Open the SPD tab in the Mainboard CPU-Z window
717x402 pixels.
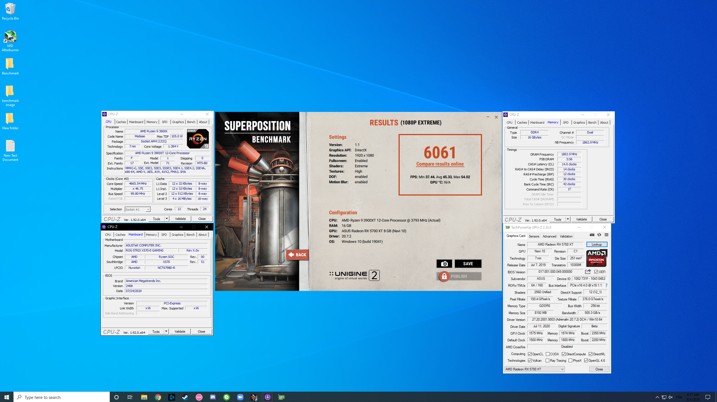pyautogui.click(x=164, y=235)
